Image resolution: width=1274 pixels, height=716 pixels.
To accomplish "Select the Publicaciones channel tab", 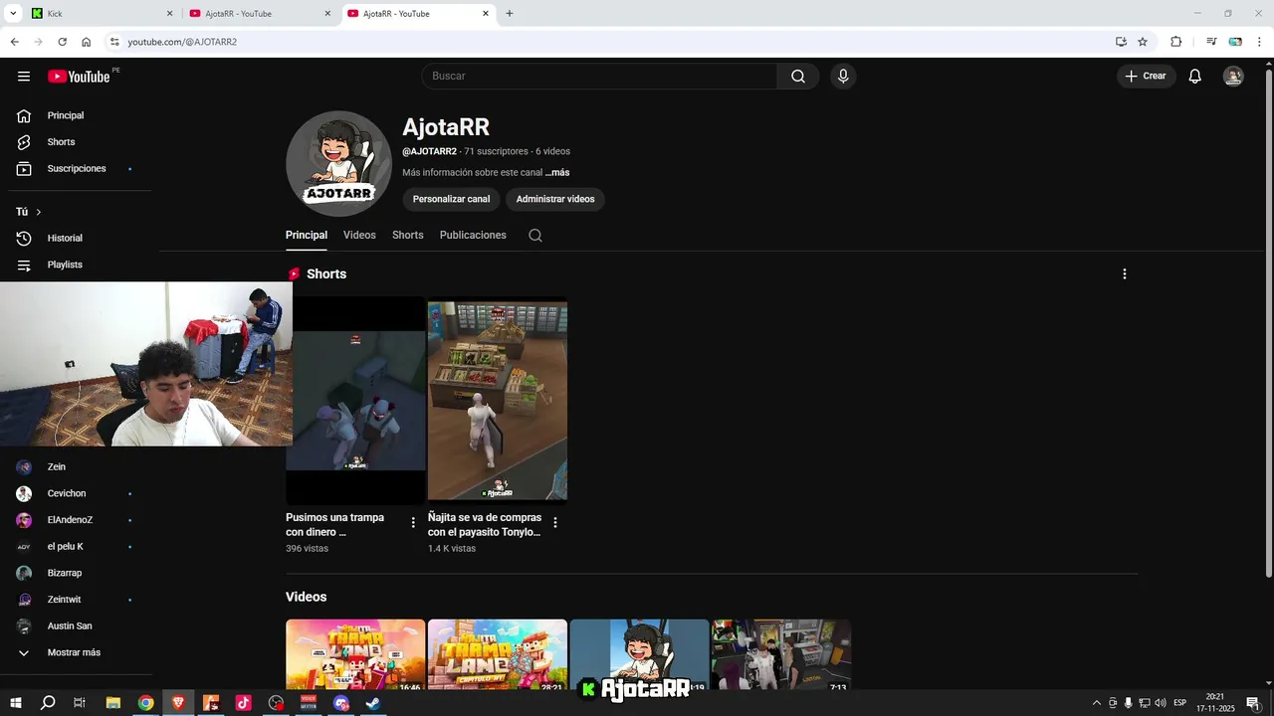I will coord(473,236).
